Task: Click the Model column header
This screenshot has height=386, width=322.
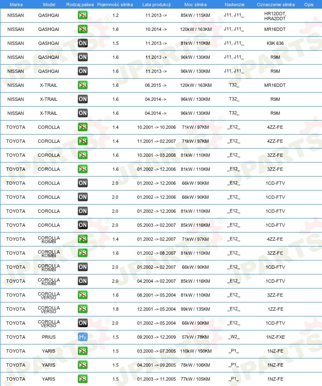Action: [x=49, y=5]
